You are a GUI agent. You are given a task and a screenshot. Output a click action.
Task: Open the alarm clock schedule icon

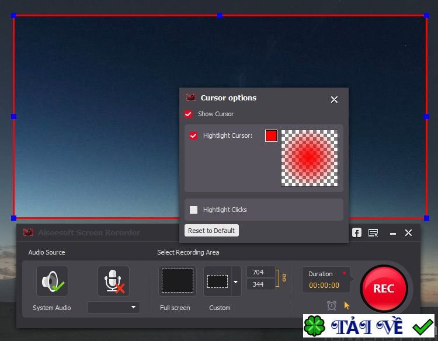pos(332,305)
